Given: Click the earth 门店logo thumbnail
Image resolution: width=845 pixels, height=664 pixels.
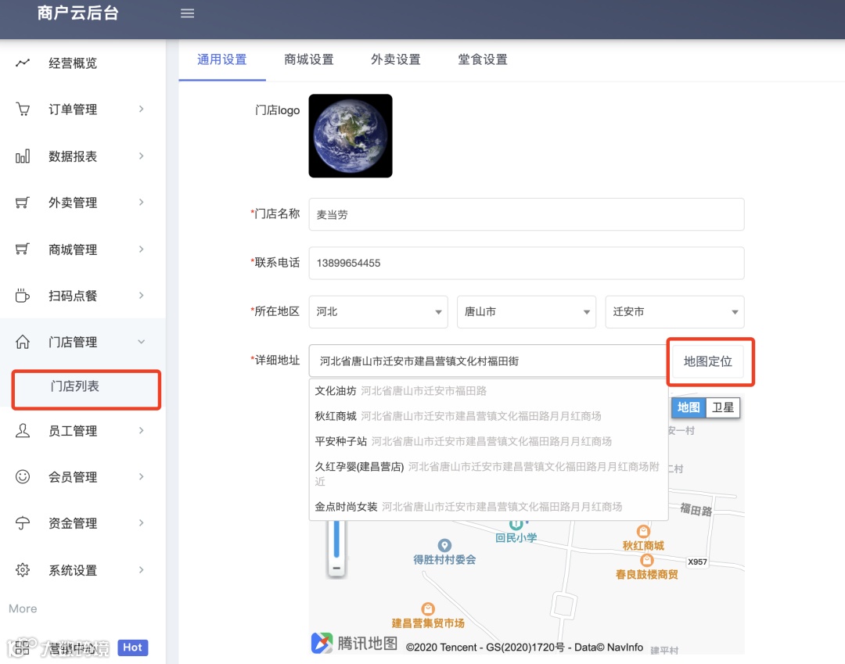Looking at the screenshot, I should (x=351, y=136).
